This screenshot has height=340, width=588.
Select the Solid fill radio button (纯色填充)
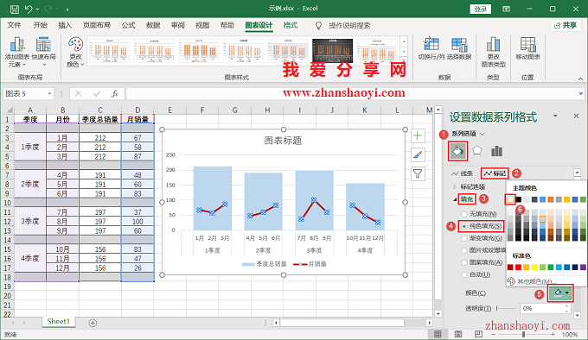464,226
